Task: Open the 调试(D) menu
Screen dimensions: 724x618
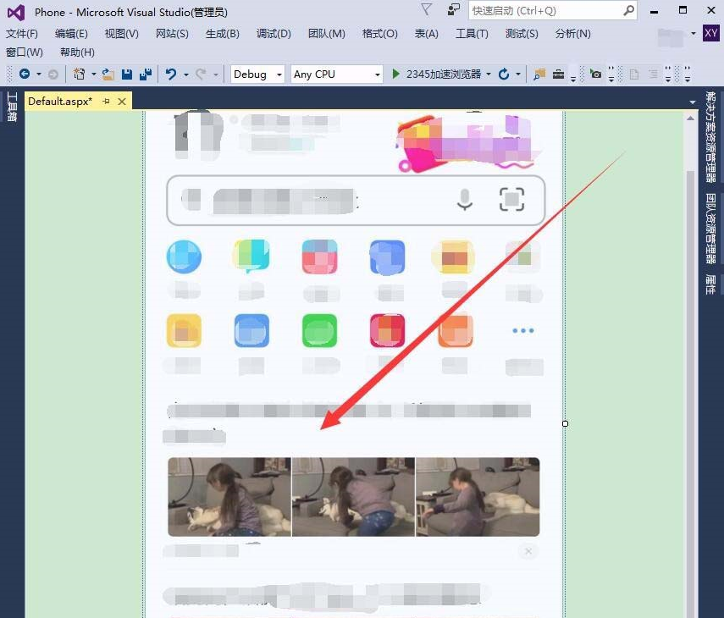Action: (x=272, y=33)
